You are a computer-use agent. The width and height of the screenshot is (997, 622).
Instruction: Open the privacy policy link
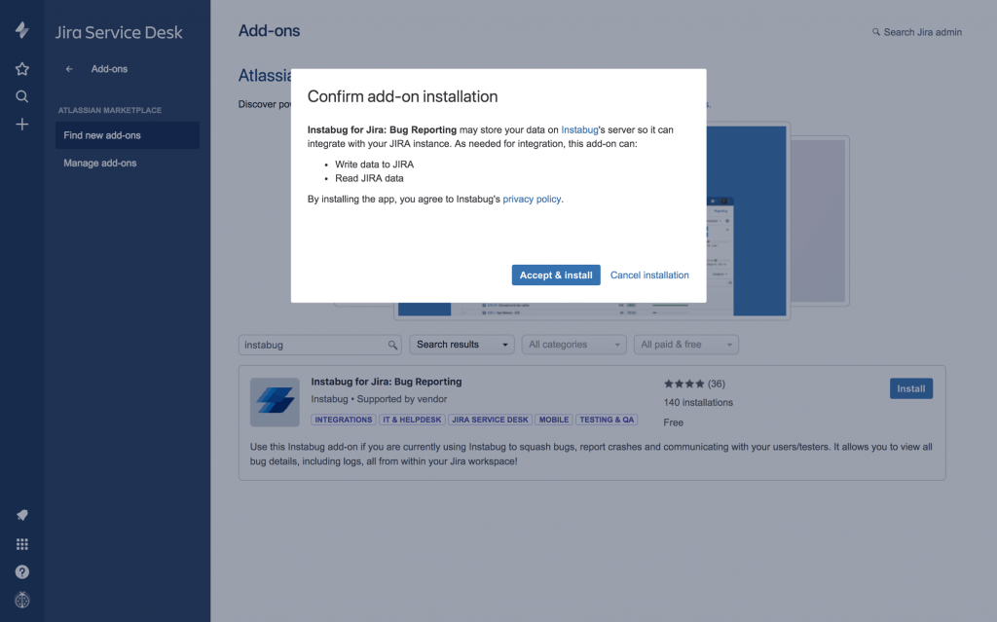click(532, 200)
